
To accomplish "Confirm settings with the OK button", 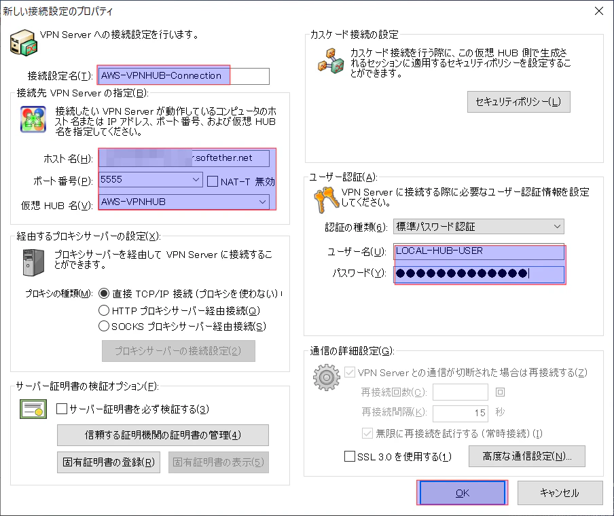I will click(462, 492).
